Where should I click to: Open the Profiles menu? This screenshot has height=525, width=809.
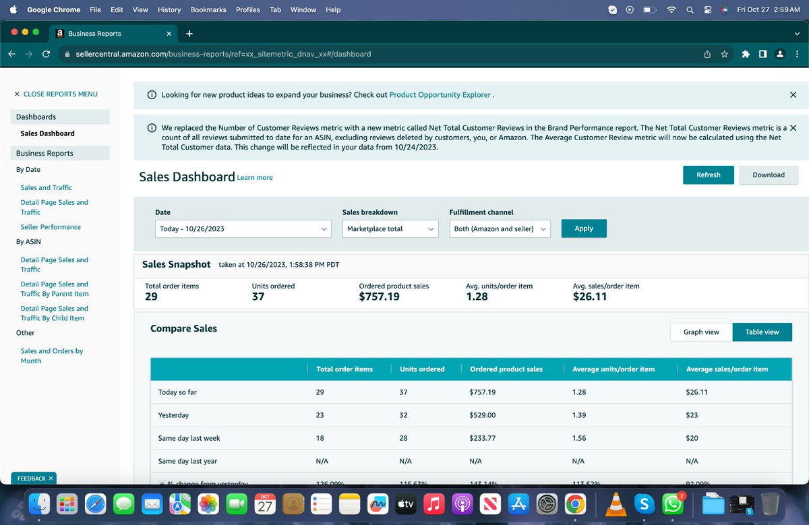coord(248,10)
